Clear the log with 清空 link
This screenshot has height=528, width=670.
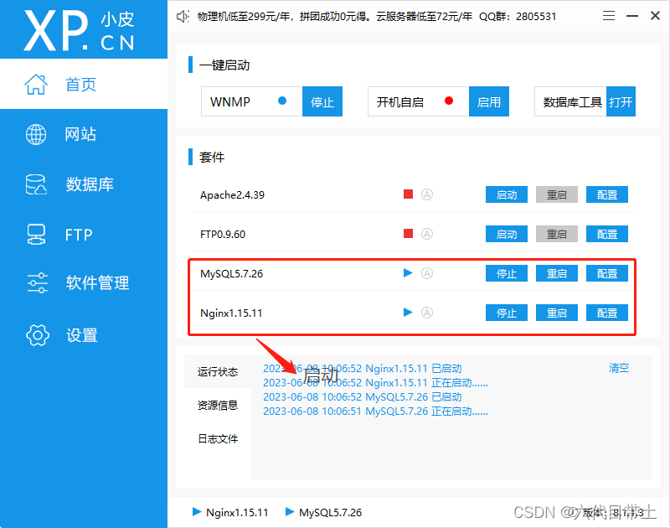pyautogui.click(x=619, y=368)
